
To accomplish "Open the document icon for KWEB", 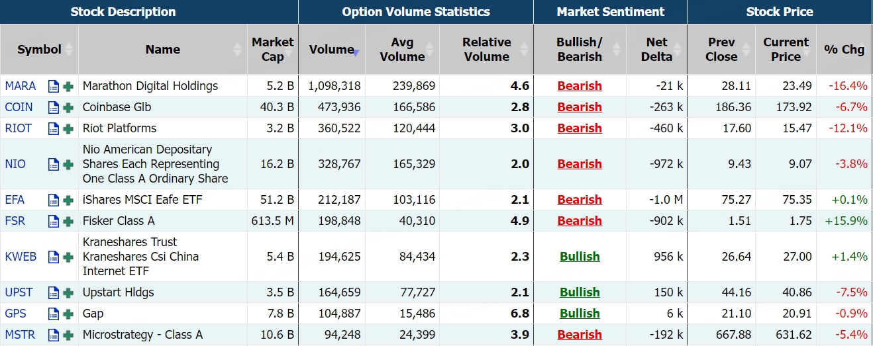I will pos(54,257).
